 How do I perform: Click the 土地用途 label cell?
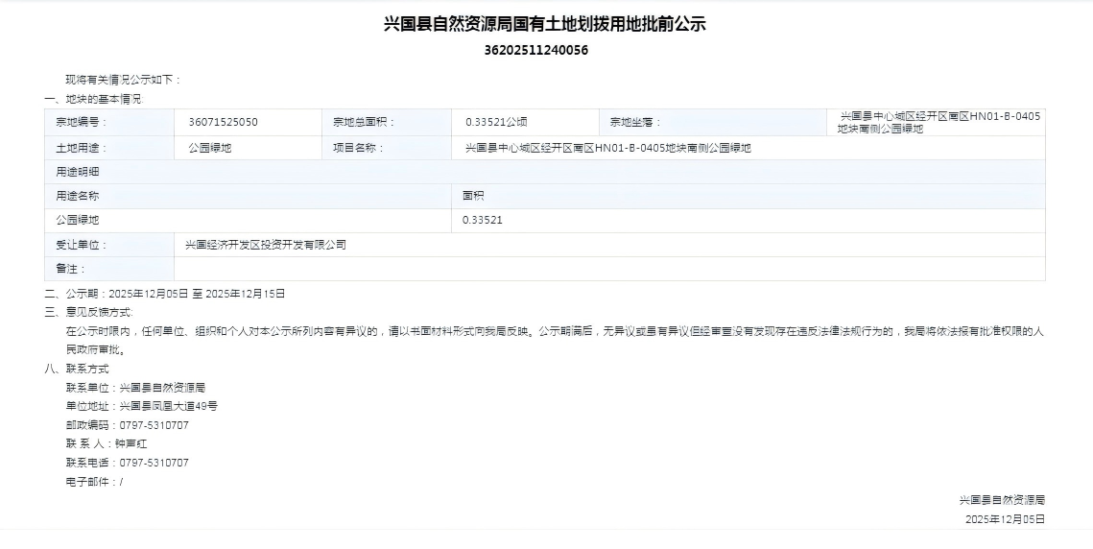(82, 148)
